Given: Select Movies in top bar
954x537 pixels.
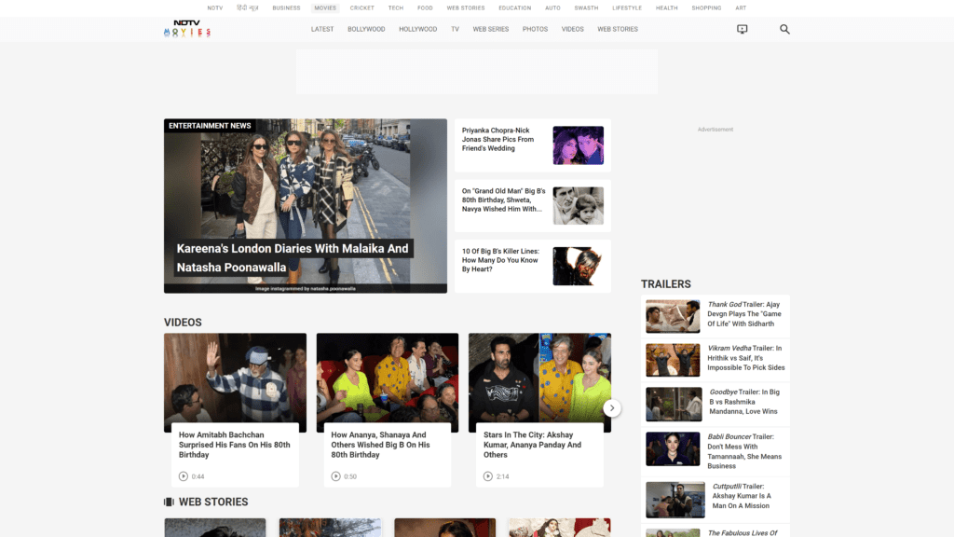Looking at the screenshot, I should click(325, 7).
